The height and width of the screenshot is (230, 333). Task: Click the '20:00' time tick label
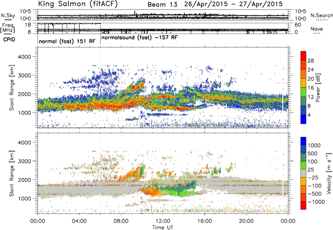(x=246, y=221)
